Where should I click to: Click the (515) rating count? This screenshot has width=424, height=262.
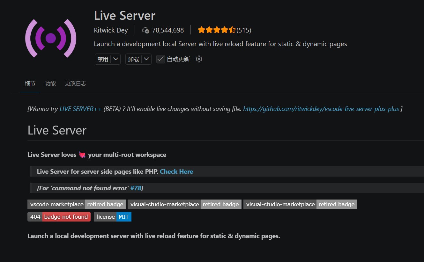pos(244,30)
